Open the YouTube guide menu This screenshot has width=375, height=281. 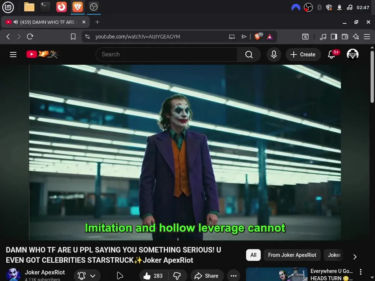(13, 55)
